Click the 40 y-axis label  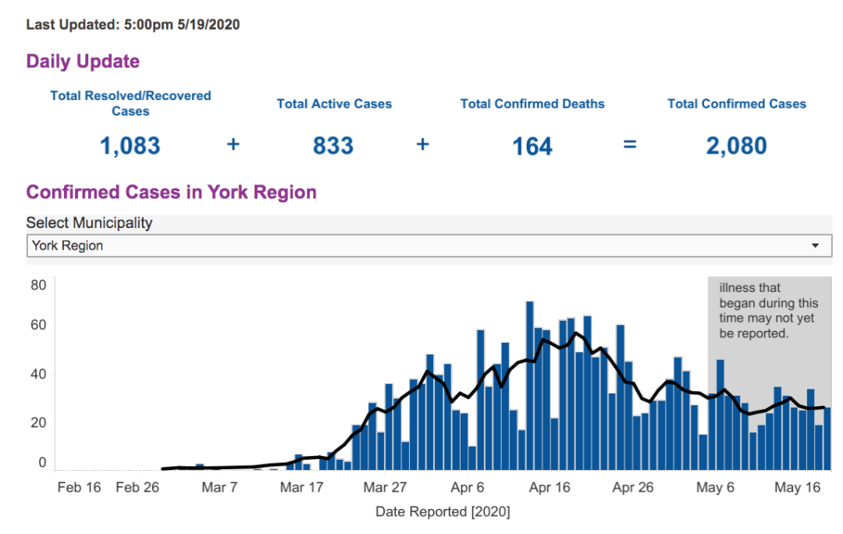[38, 374]
